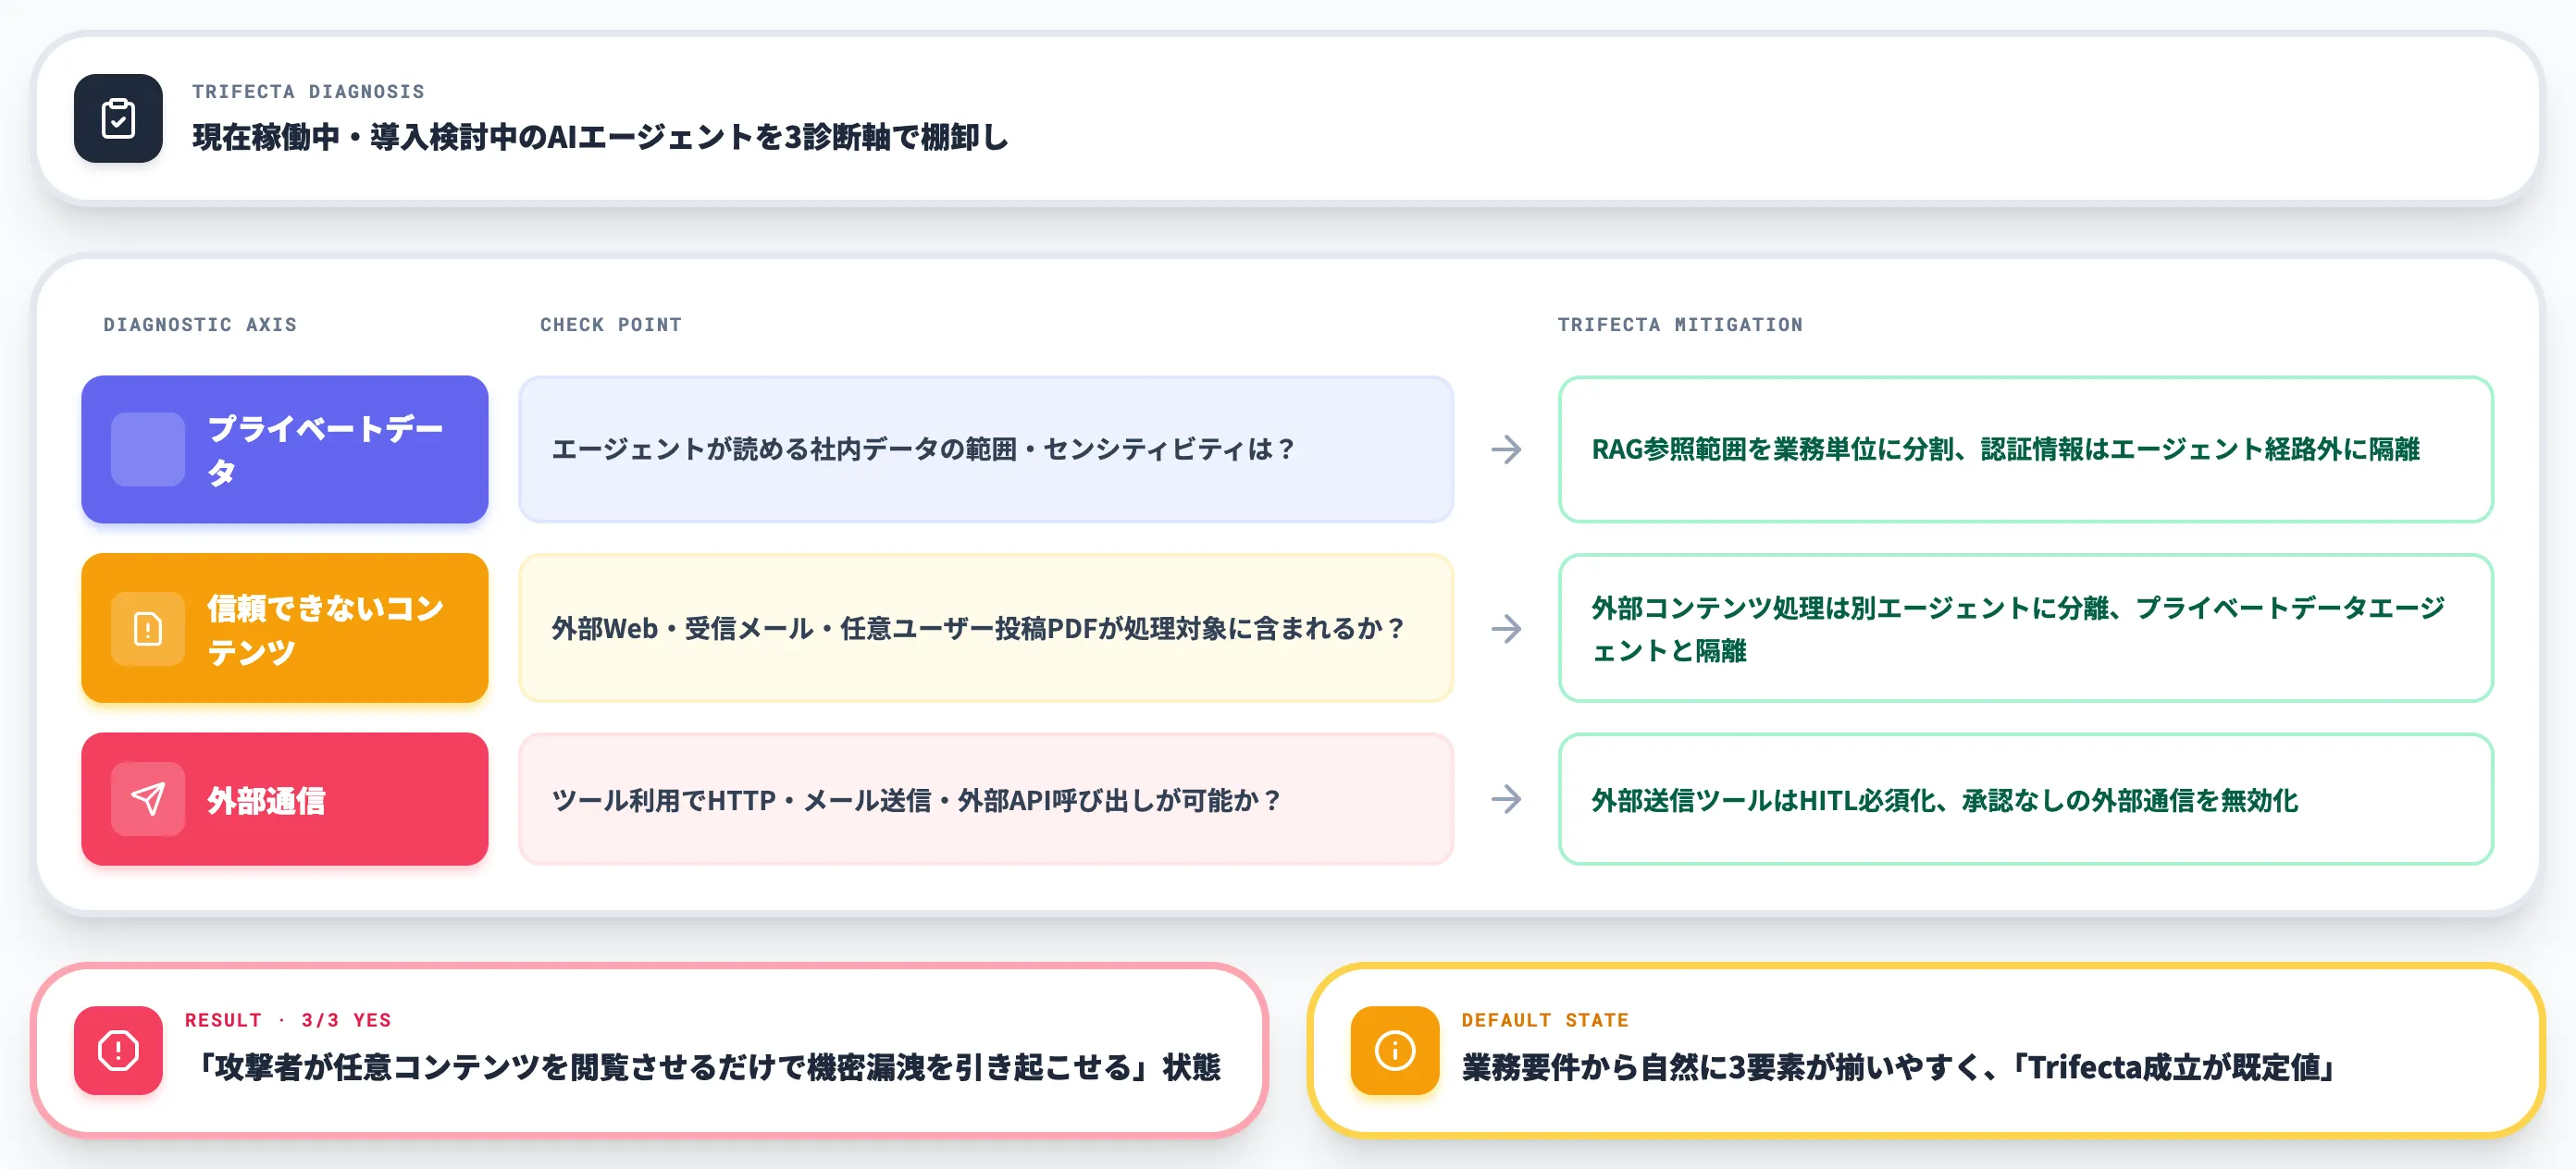Click the 外部Web・受信メール check point box
The height and width of the screenshot is (1169, 2576).
(x=986, y=629)
